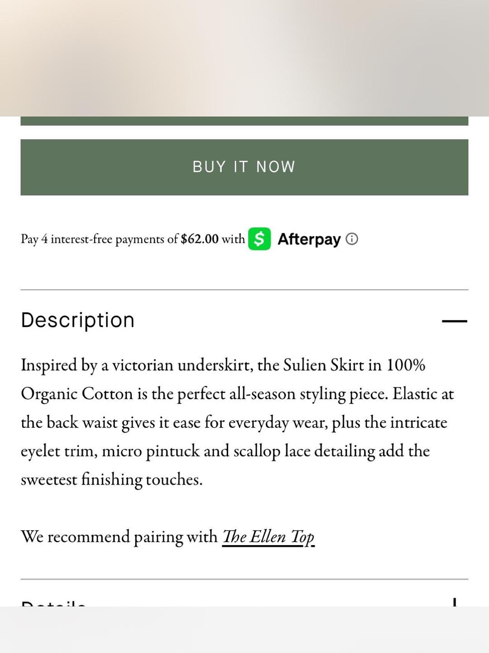The height and width of the screenshot is (653, 489).
Task: Click the partially hidden green button strip
Action: 244,121
